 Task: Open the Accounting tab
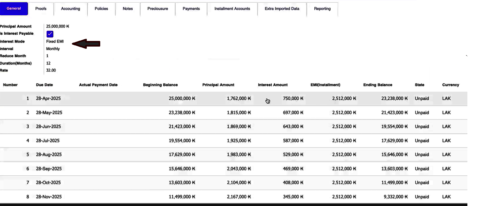(71, 9)
